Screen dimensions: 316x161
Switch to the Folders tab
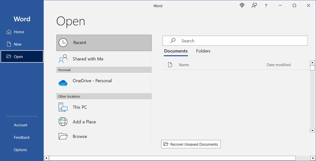203,51
